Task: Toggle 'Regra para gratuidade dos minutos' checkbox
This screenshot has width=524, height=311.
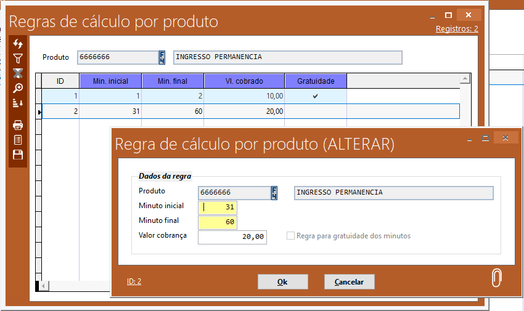Action: pyautogui.click(x=291, y=236)
